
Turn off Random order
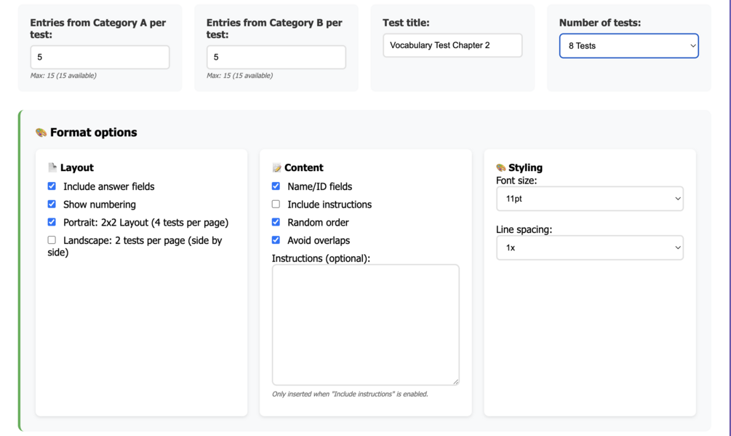[x=276, y=222]
